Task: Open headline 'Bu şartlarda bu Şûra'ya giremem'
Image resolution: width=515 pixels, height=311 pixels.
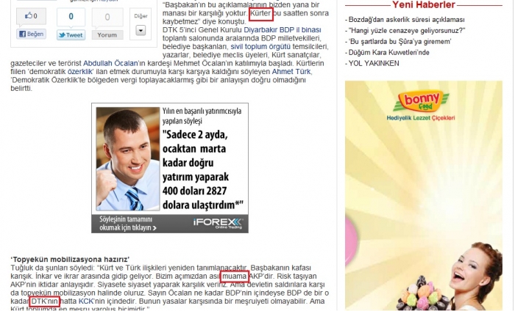Action: pos(399,42)
